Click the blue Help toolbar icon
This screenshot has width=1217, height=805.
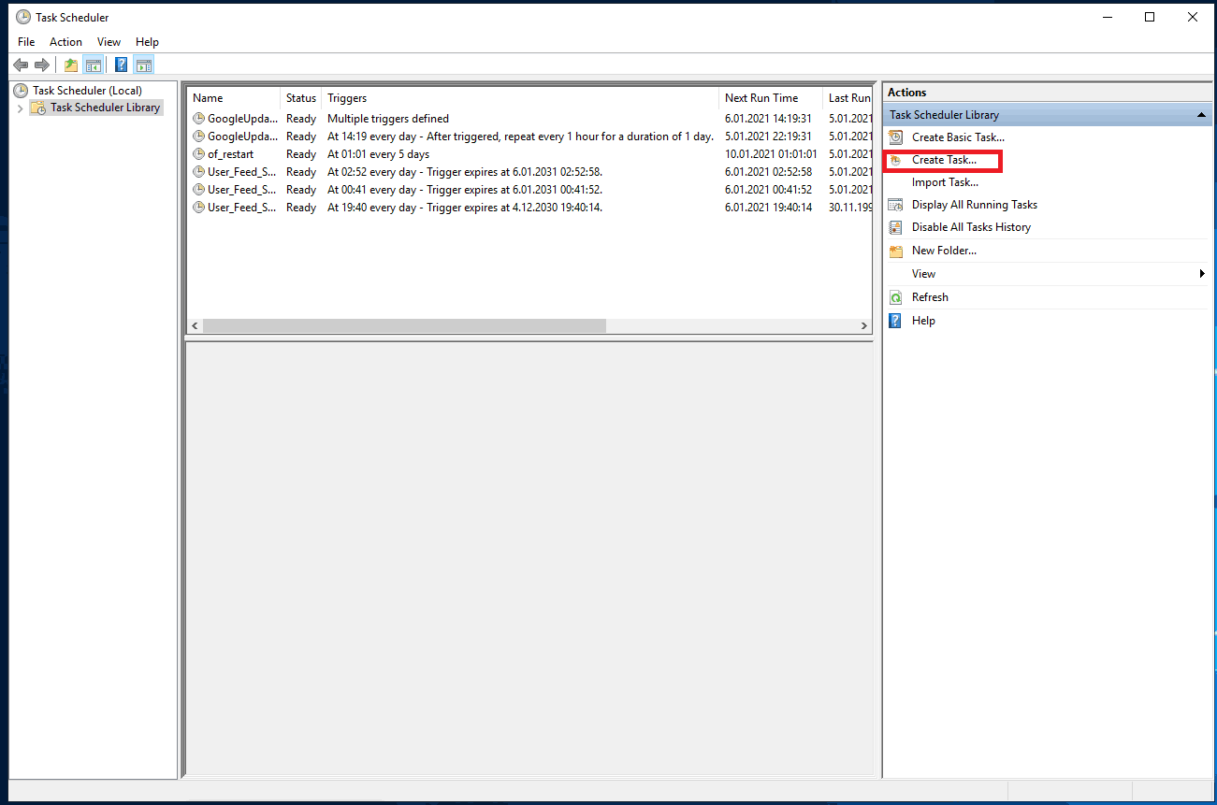pyautogui.click(x=121, y=65)
